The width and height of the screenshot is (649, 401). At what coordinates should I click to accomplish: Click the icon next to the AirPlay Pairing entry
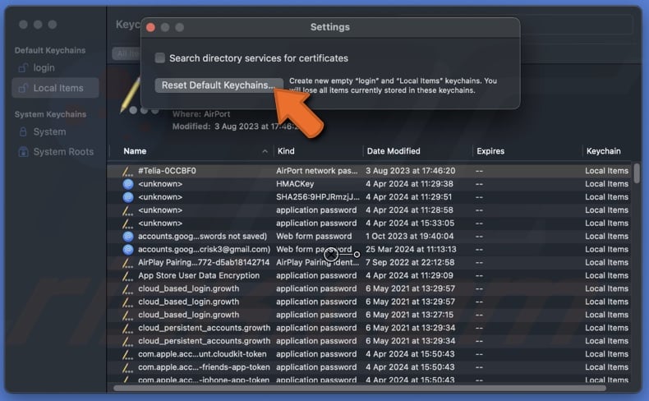coord(127,263)
